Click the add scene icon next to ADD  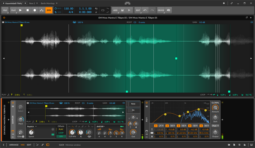coord(129,10)
